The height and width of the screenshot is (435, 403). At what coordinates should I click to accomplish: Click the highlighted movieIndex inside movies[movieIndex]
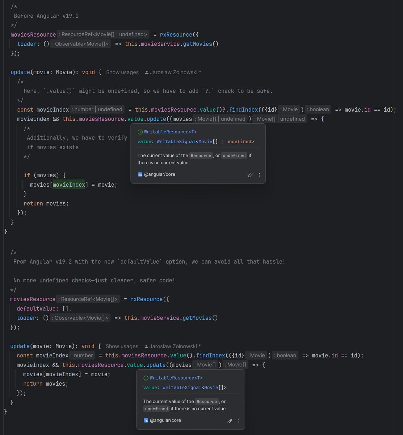pyautogui.click(x=69, y=185)
